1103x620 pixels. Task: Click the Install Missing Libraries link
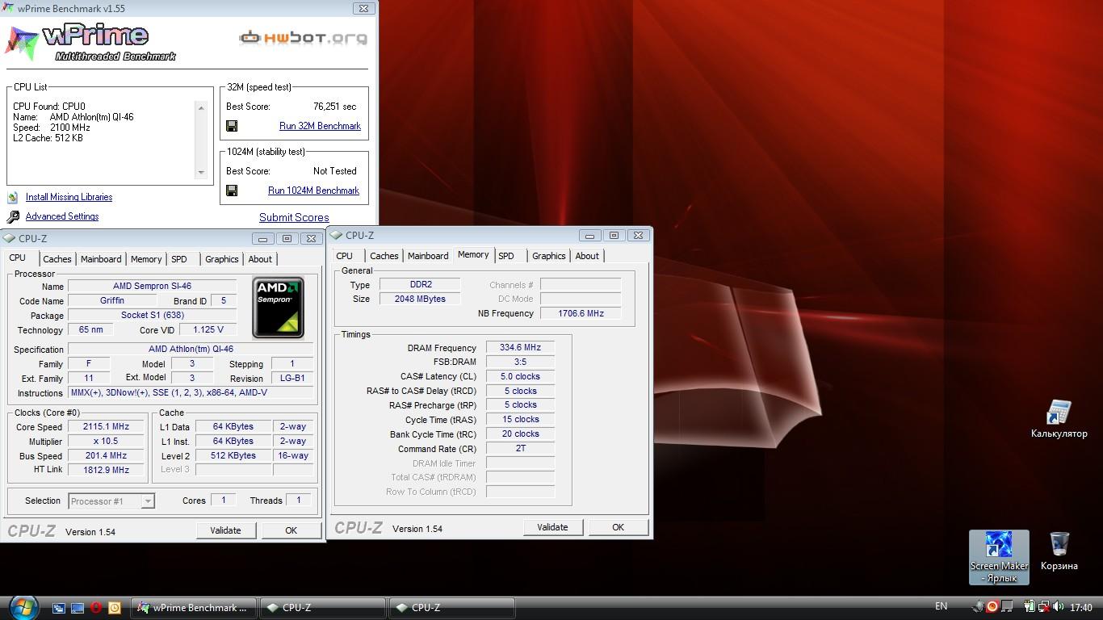pos(69,197)
